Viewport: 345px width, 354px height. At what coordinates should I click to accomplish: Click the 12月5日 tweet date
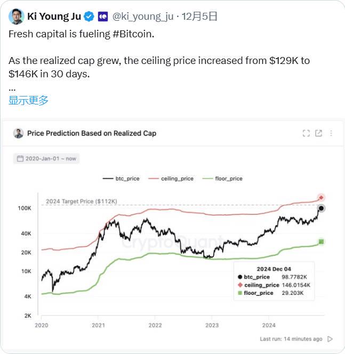point(199,17)
